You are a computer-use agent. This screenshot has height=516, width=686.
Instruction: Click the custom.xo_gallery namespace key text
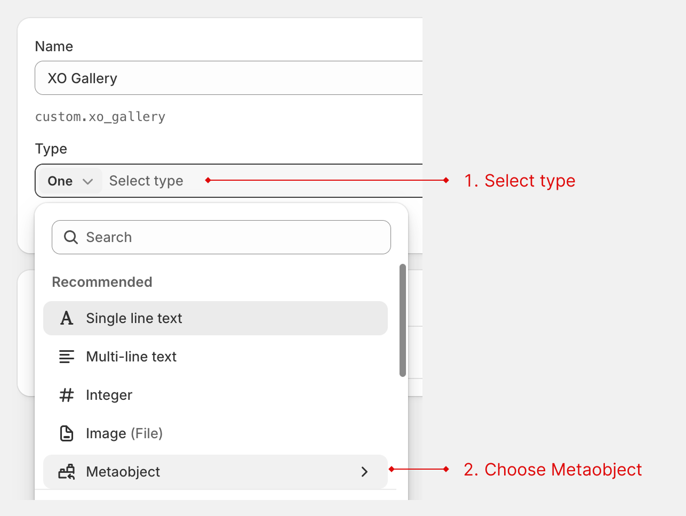click(x=100, y=117)
